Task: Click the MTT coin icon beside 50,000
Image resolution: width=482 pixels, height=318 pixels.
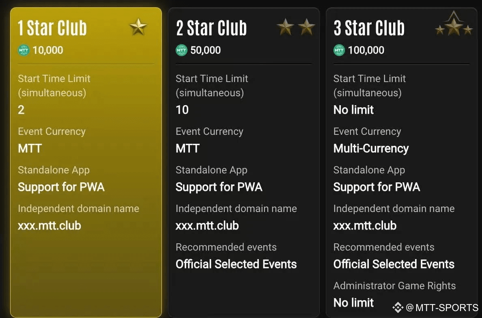Action: (x=181, y=50)
